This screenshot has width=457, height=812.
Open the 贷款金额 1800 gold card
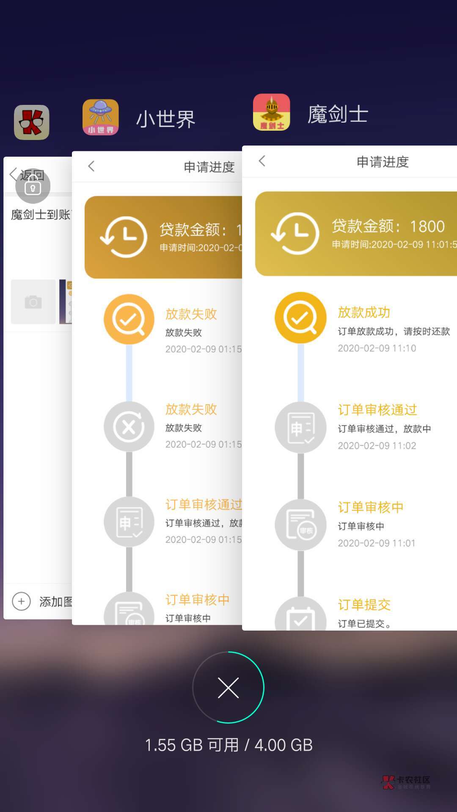pyautogui.click(x=356, y=233)
